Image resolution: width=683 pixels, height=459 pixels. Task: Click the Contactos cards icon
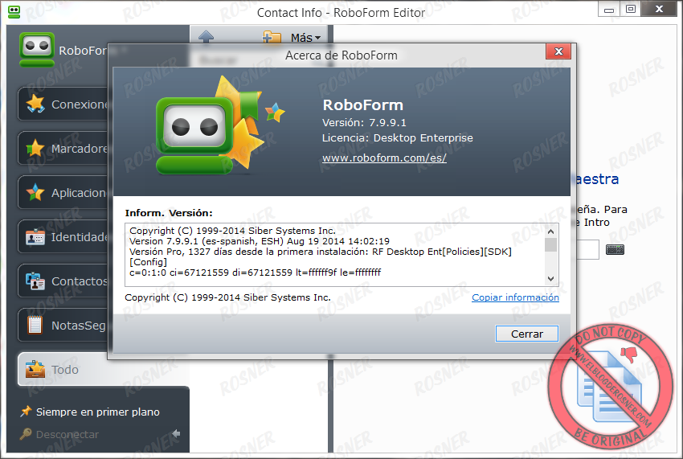point(35,281)
